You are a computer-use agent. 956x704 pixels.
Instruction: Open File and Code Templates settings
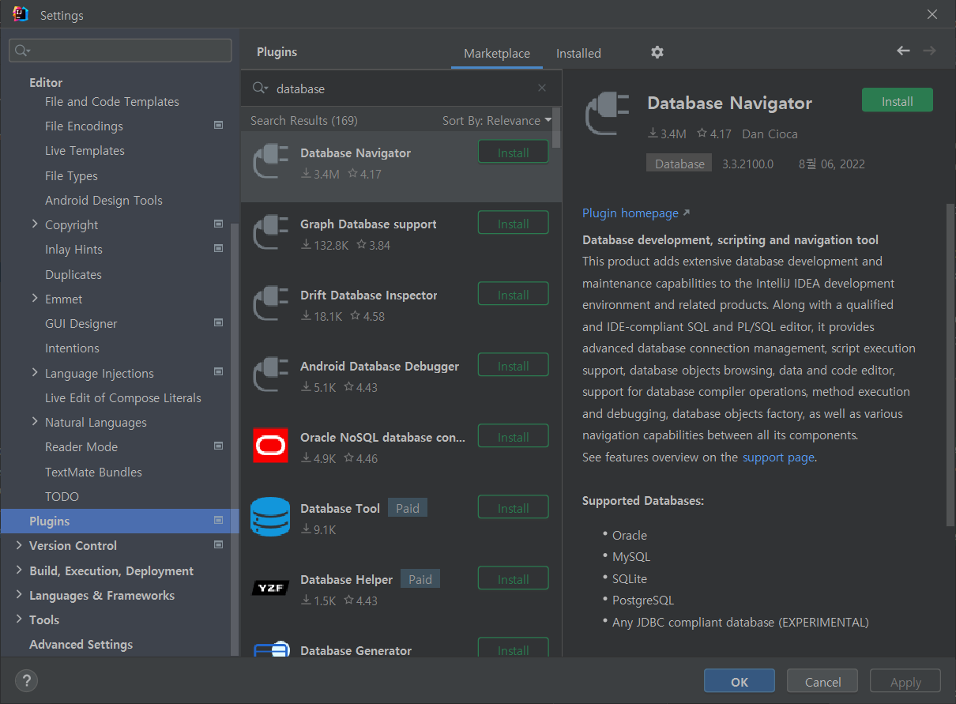click(112, 101)
